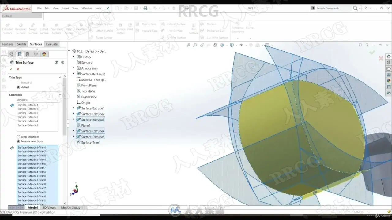Switch to the 3D Views bottom tab
Screen dimensions: 392x220
[49, 207]
